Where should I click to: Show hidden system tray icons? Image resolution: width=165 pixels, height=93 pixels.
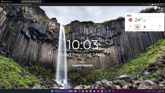[146, 91]
